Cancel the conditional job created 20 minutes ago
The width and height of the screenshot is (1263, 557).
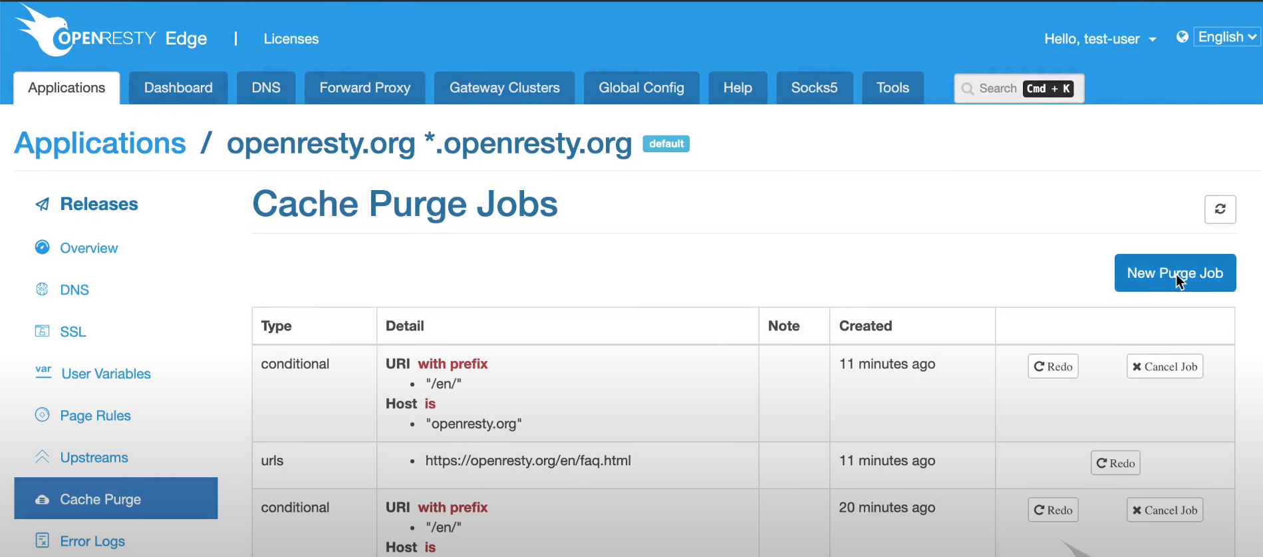click(x=1165, y=510)
